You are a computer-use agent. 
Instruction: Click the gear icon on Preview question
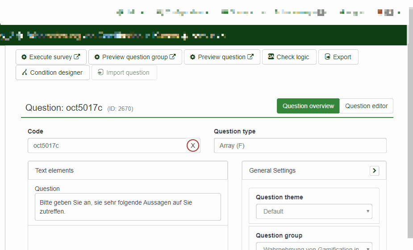click(x=192, y=57)
